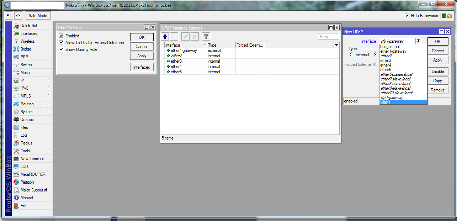Add a new UPnP interface with the plus icon
Image resolution: width=457 pixels, height=221 pixels.
point(165,36)
